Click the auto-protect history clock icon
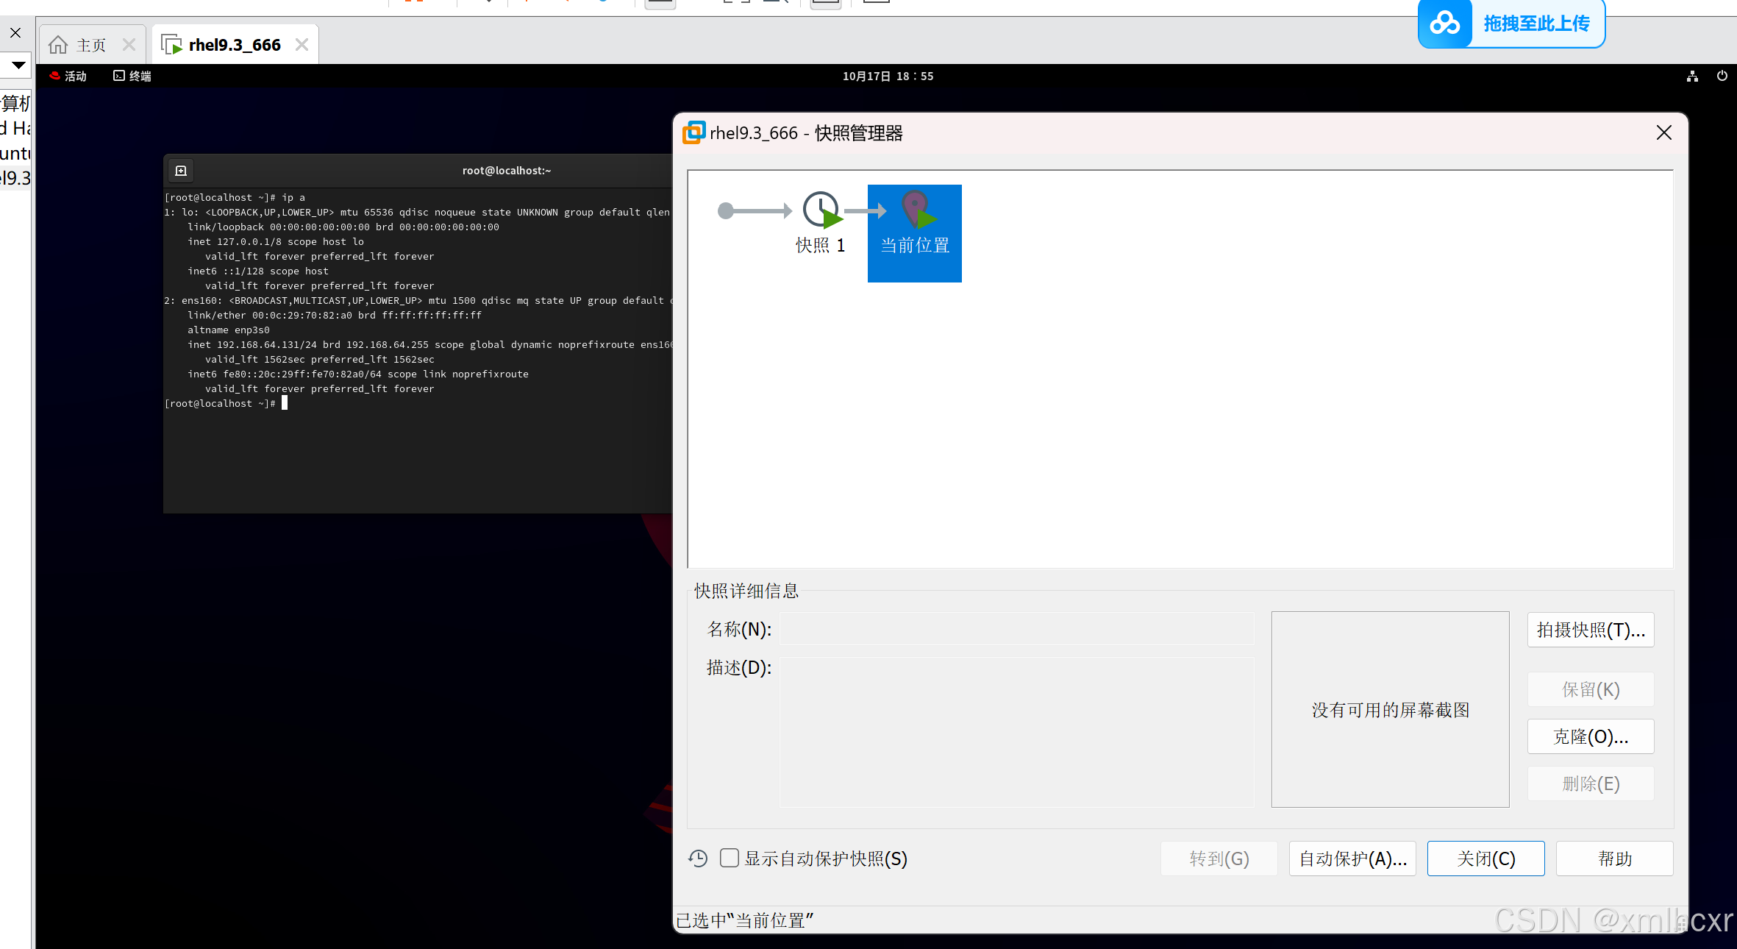Screen dimensions: 1737x949 (x=698, y=858)
